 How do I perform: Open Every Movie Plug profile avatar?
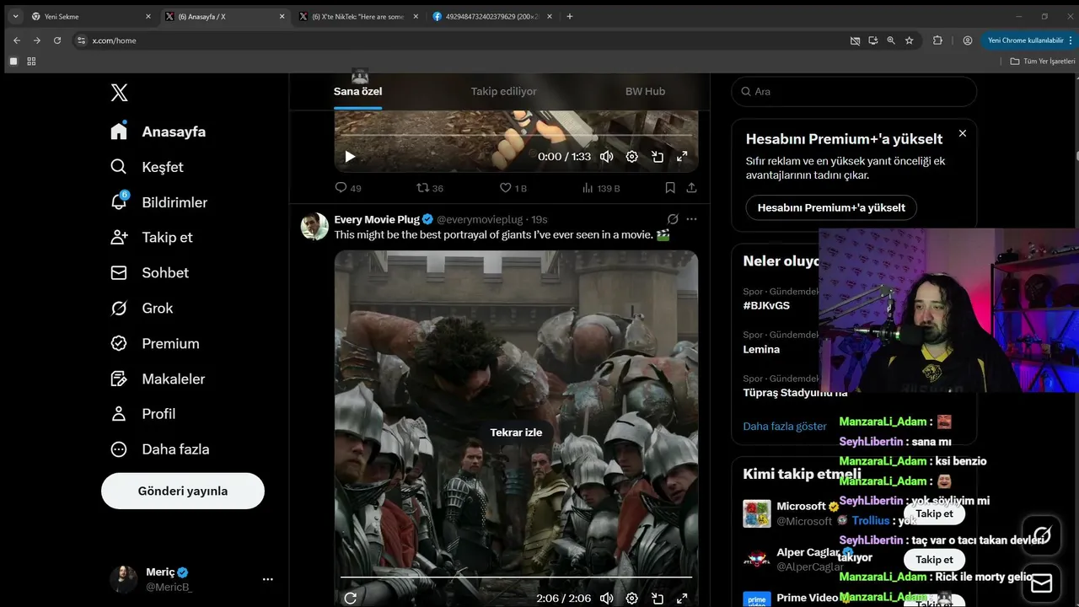314,226
